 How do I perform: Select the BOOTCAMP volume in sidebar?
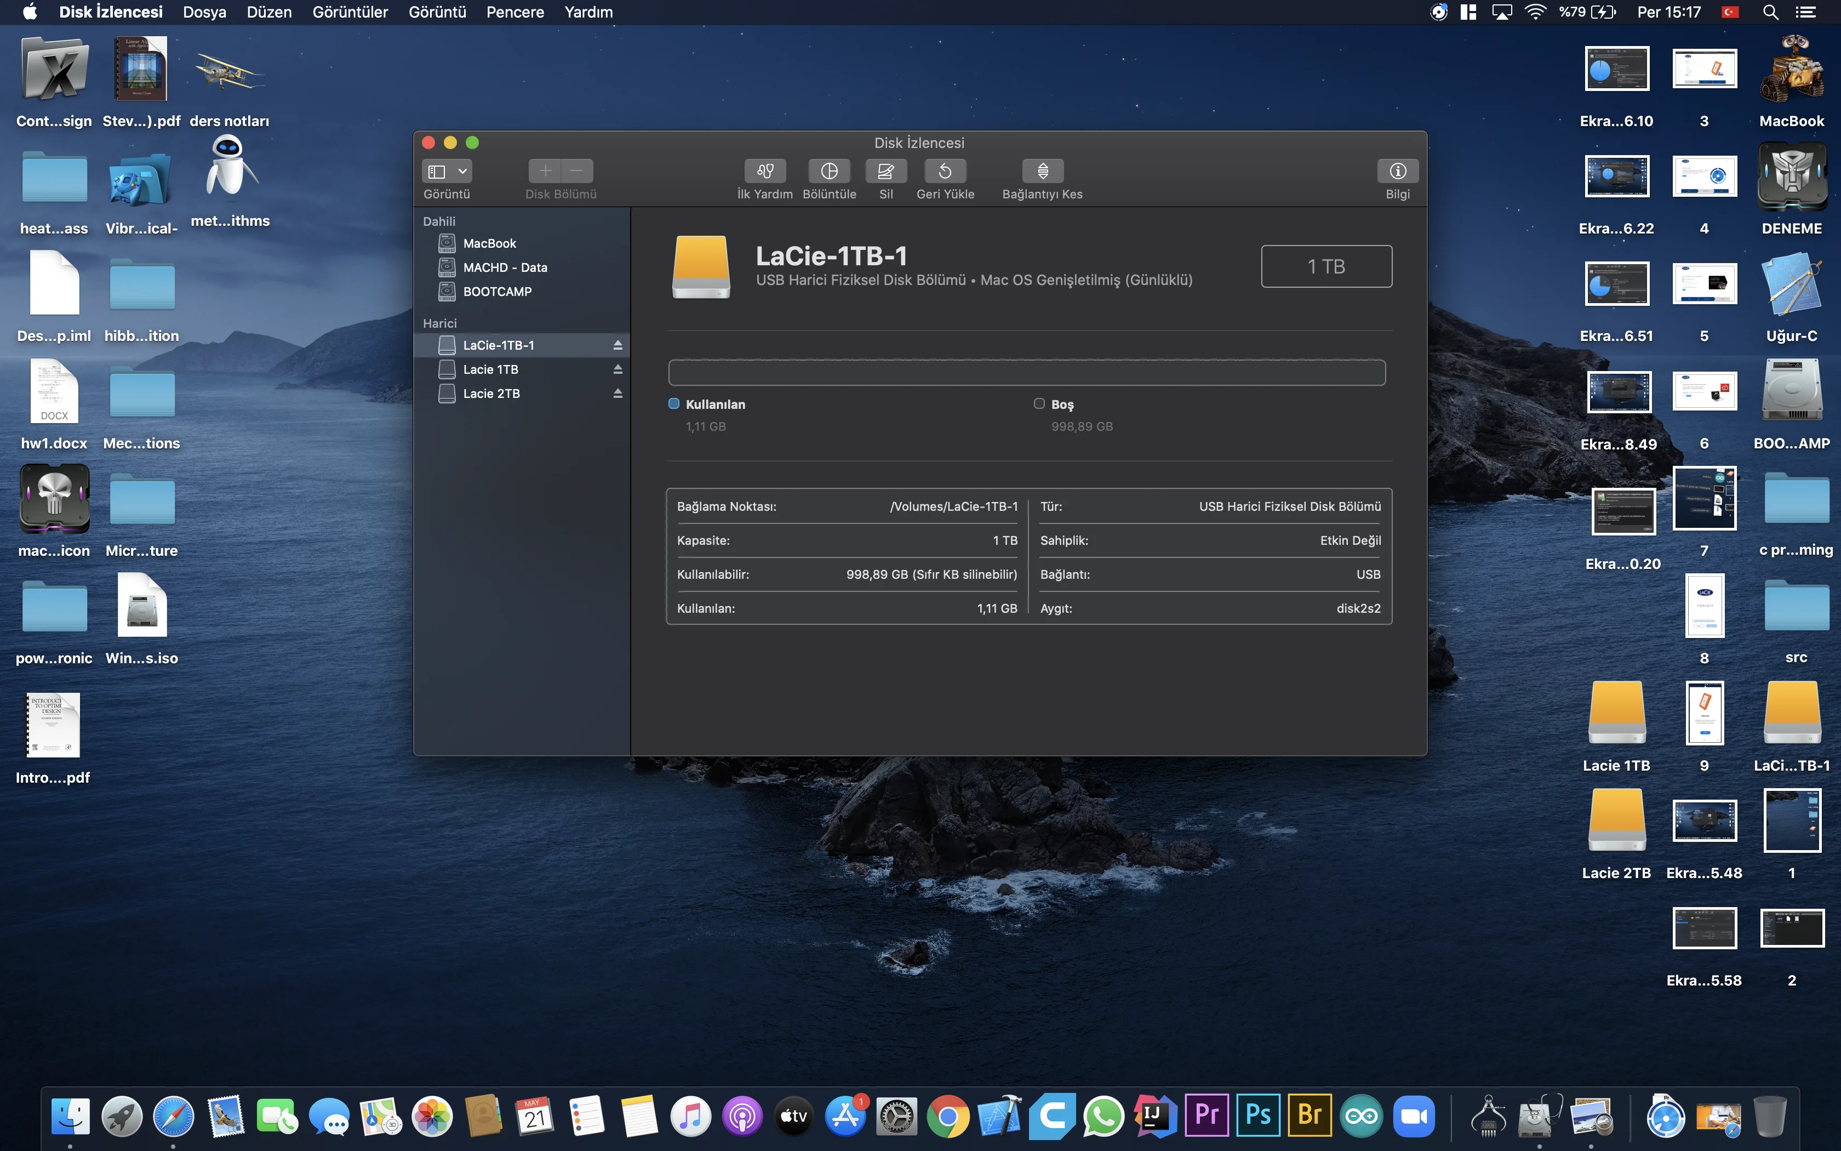tap(497, 292)
